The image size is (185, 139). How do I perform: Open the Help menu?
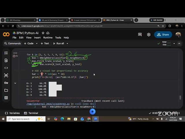click(66, 38)
